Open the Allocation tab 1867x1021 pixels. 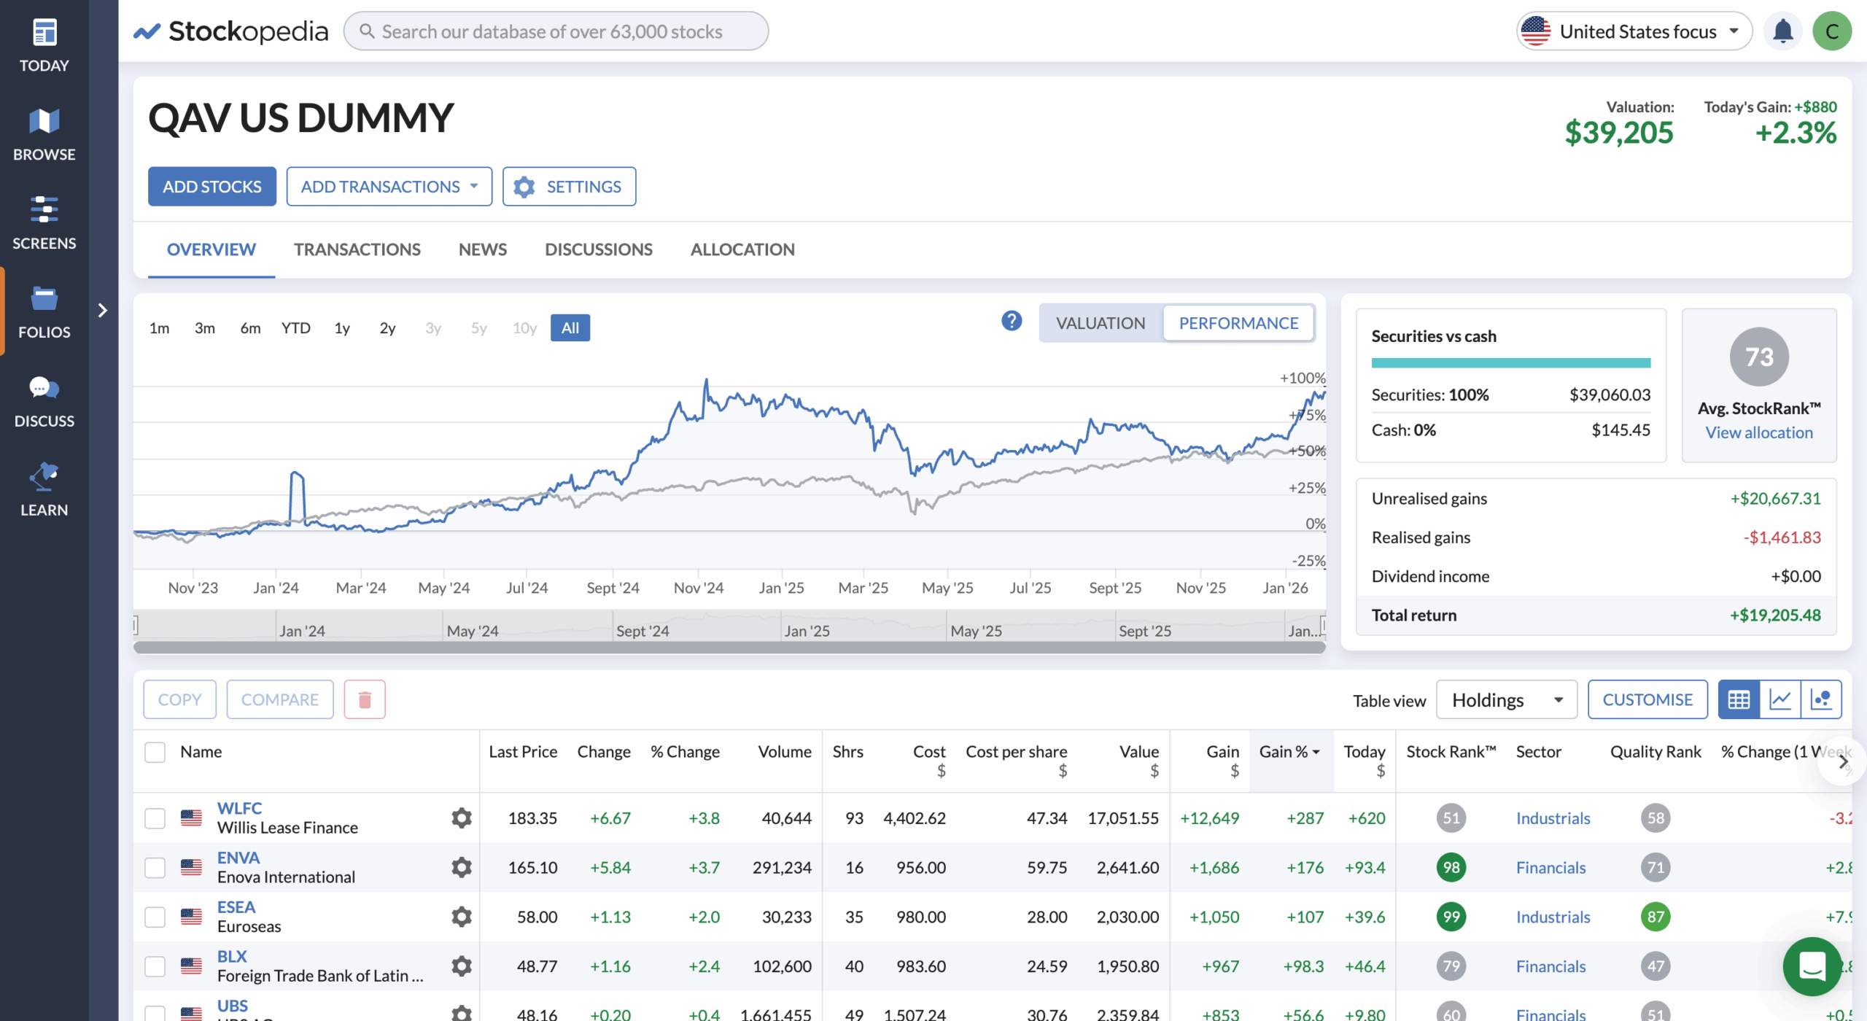742,249
